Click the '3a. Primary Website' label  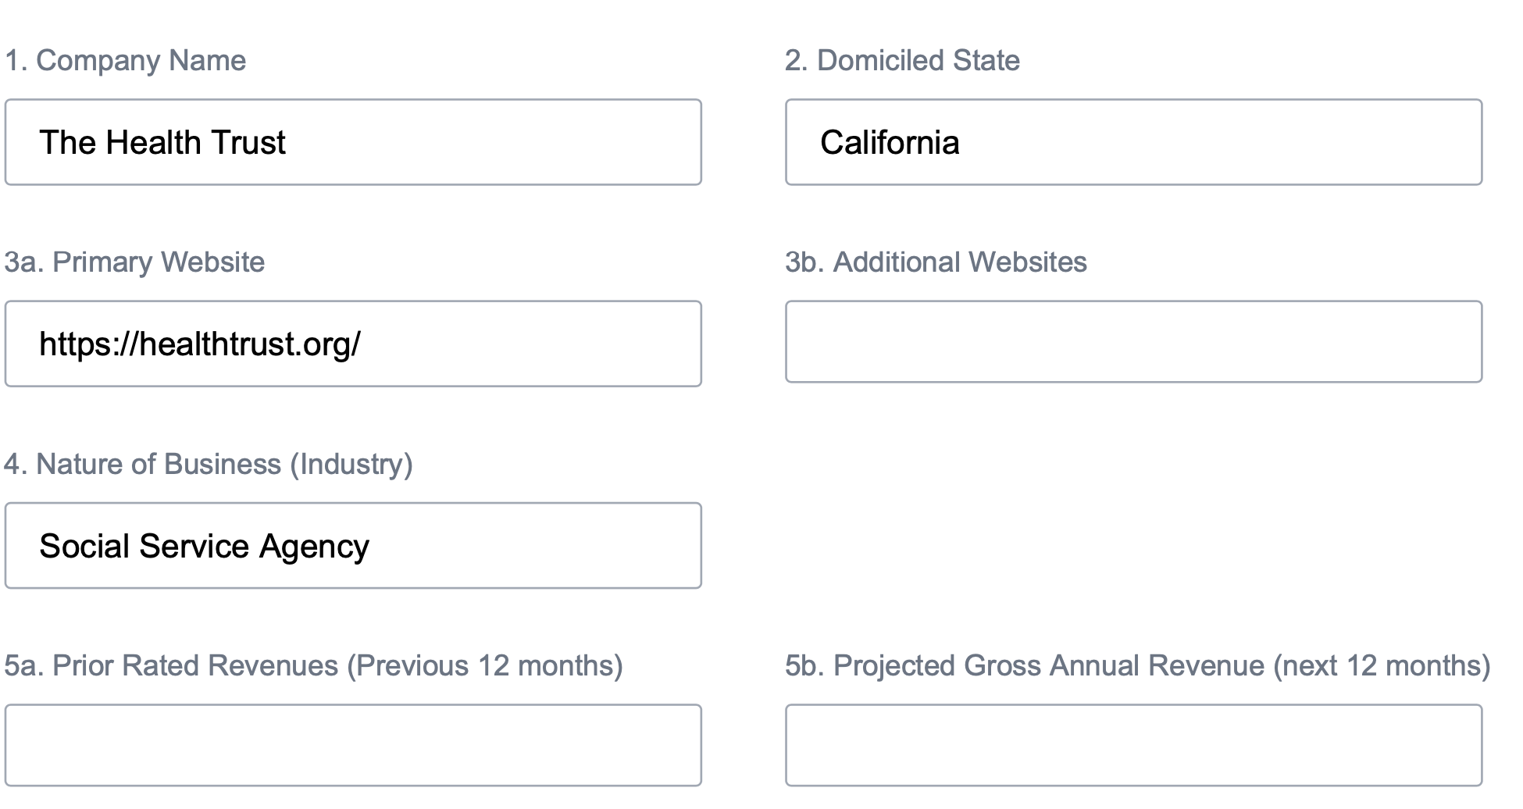[134, 262]
